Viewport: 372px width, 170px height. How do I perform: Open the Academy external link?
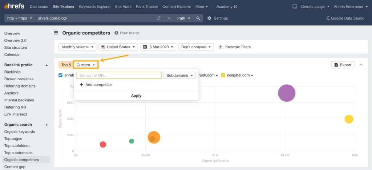[227, 7]
